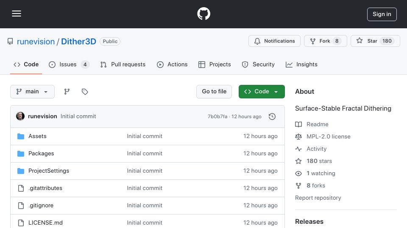Open the Packages folder

click(x=41, y=154)
